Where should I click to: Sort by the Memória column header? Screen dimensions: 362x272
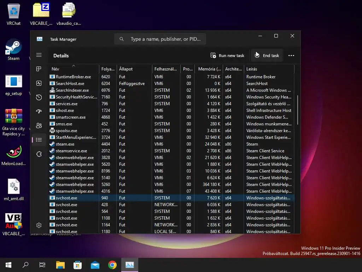(x=209, y=69)
